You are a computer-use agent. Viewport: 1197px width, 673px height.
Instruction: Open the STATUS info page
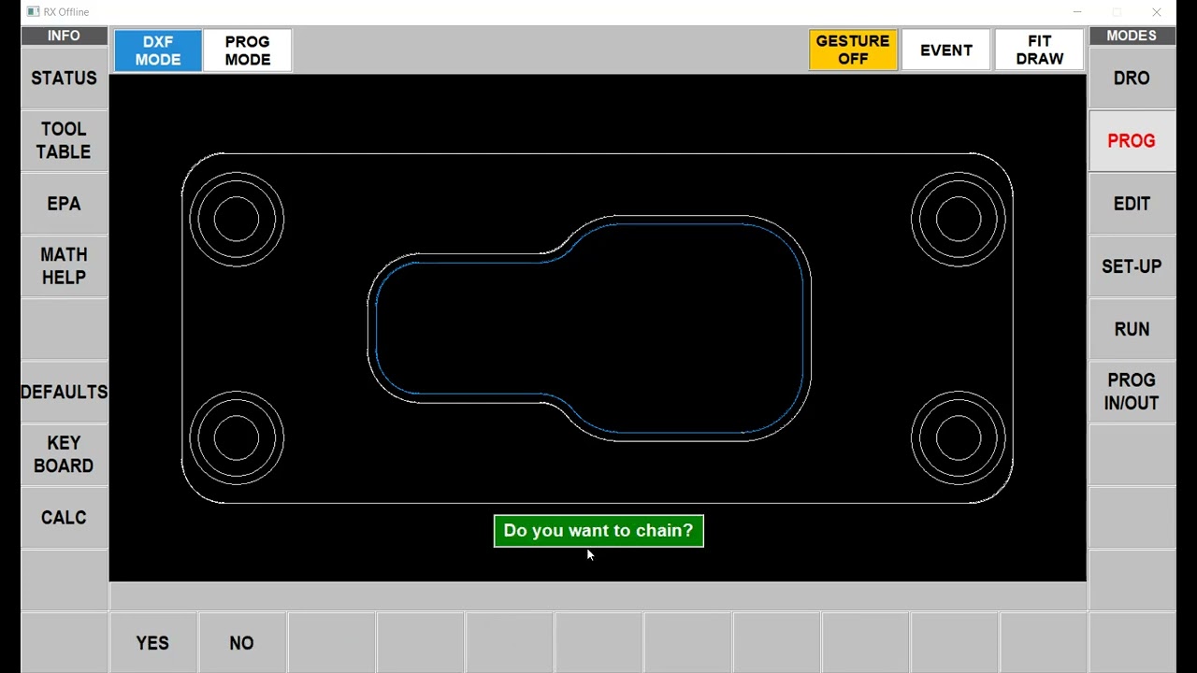64,78
